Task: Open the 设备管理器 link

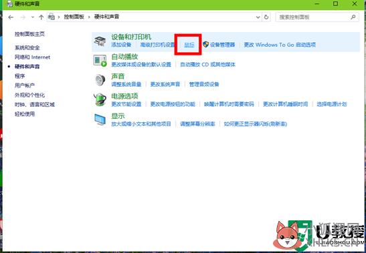Action: tap(222, 45)
